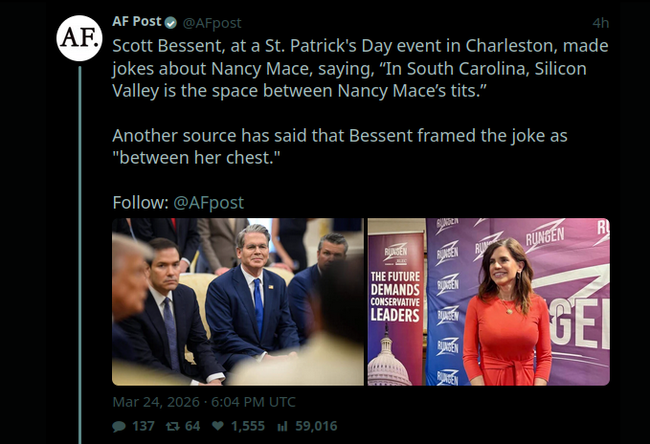Screen dimensions: 650x444
Task: Open the left photo of men in suits
Action: point(237,301)
